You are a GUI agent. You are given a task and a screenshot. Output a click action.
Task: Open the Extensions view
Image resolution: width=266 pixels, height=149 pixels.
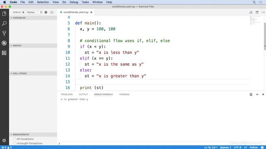pos(4,53)
